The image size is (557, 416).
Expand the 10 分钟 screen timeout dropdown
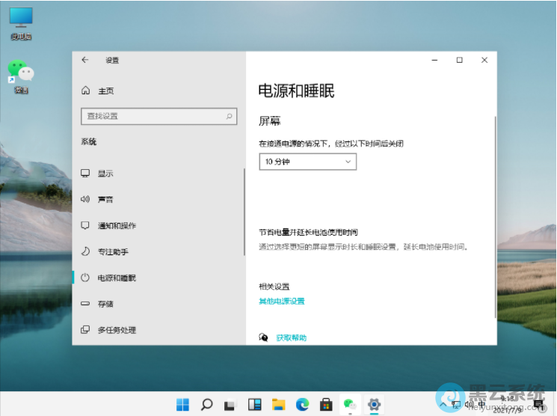307,162
